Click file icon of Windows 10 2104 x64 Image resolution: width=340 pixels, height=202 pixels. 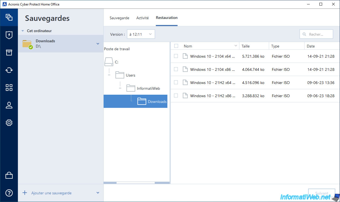point(185,56)
